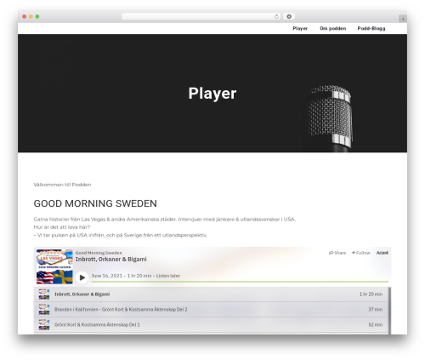The height and width of the screenshot is (360, 425).
Task: Click the round icon beside the address bar
Action: tap(289, 16)
